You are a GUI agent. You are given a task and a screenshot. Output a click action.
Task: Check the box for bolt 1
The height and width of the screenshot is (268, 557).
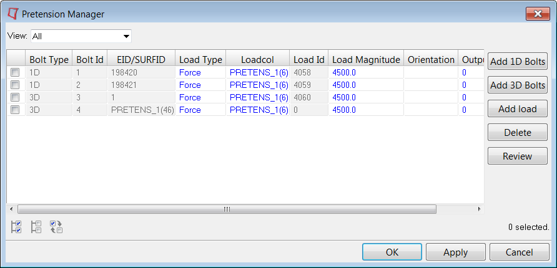click(x=16, y=72)
